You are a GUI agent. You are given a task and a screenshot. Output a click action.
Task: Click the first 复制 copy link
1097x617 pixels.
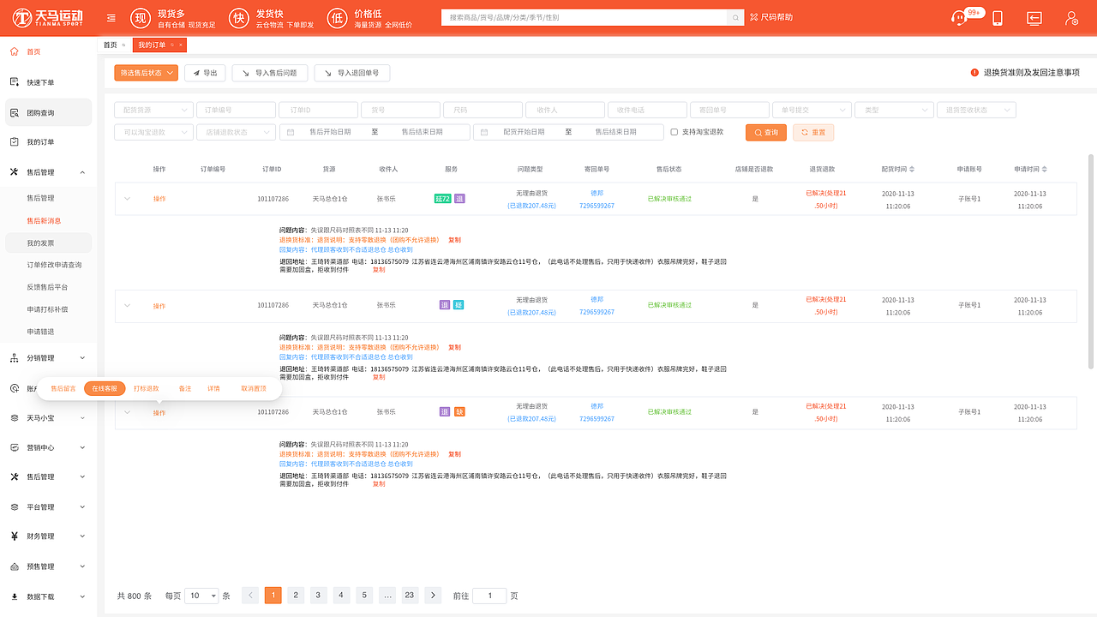coord(453,240)
